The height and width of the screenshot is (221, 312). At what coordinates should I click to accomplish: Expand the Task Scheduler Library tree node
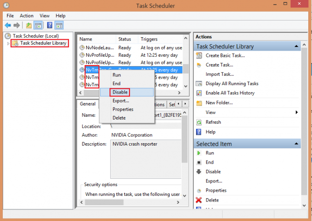click(8, 43)
